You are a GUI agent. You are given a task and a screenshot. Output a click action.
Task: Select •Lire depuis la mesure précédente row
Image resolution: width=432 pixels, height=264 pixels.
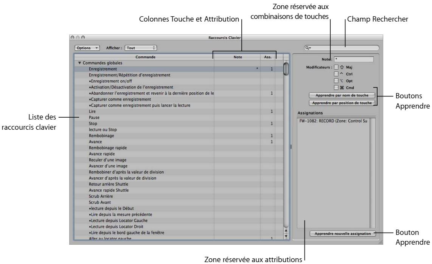point(179,215)
